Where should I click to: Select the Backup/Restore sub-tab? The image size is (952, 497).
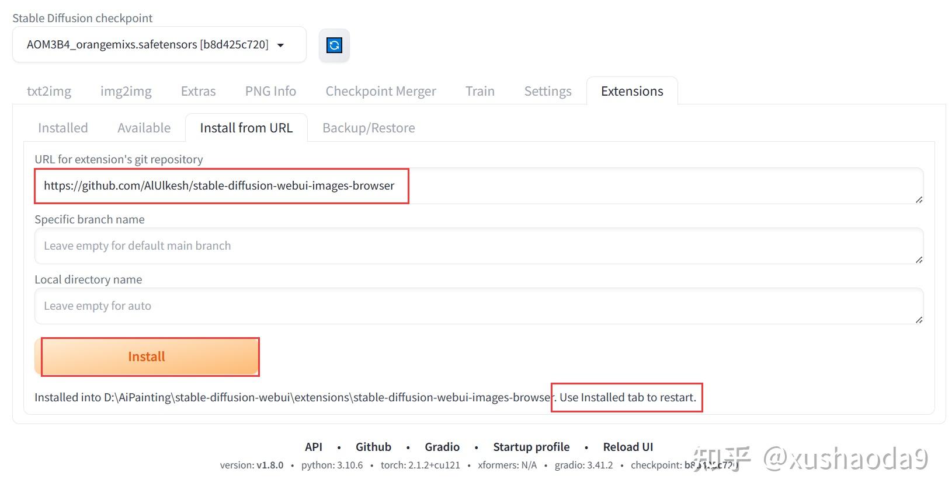(x=369, y=128)
